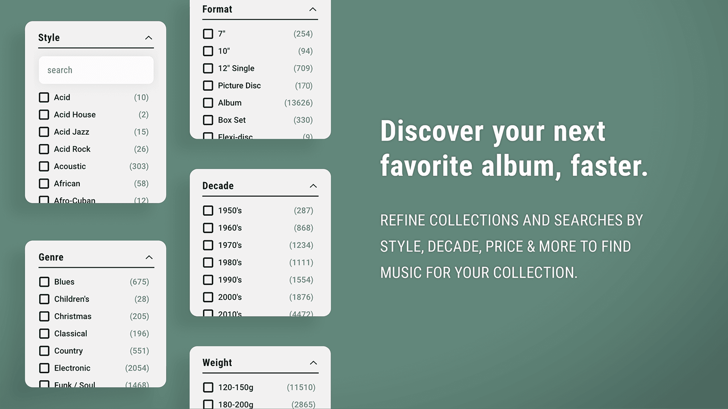
Task: Enable the Classical genre filter
Action: 44,334
